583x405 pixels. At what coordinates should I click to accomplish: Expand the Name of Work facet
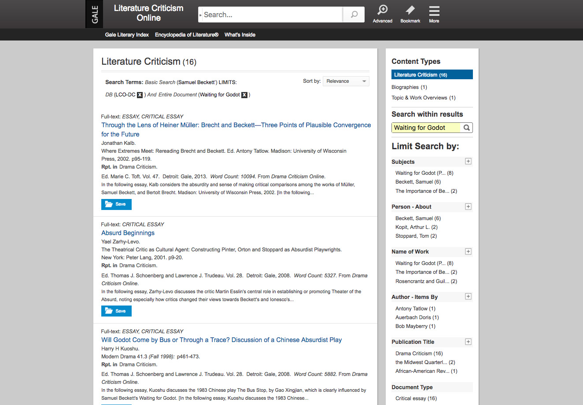click(x=468, y=251)
